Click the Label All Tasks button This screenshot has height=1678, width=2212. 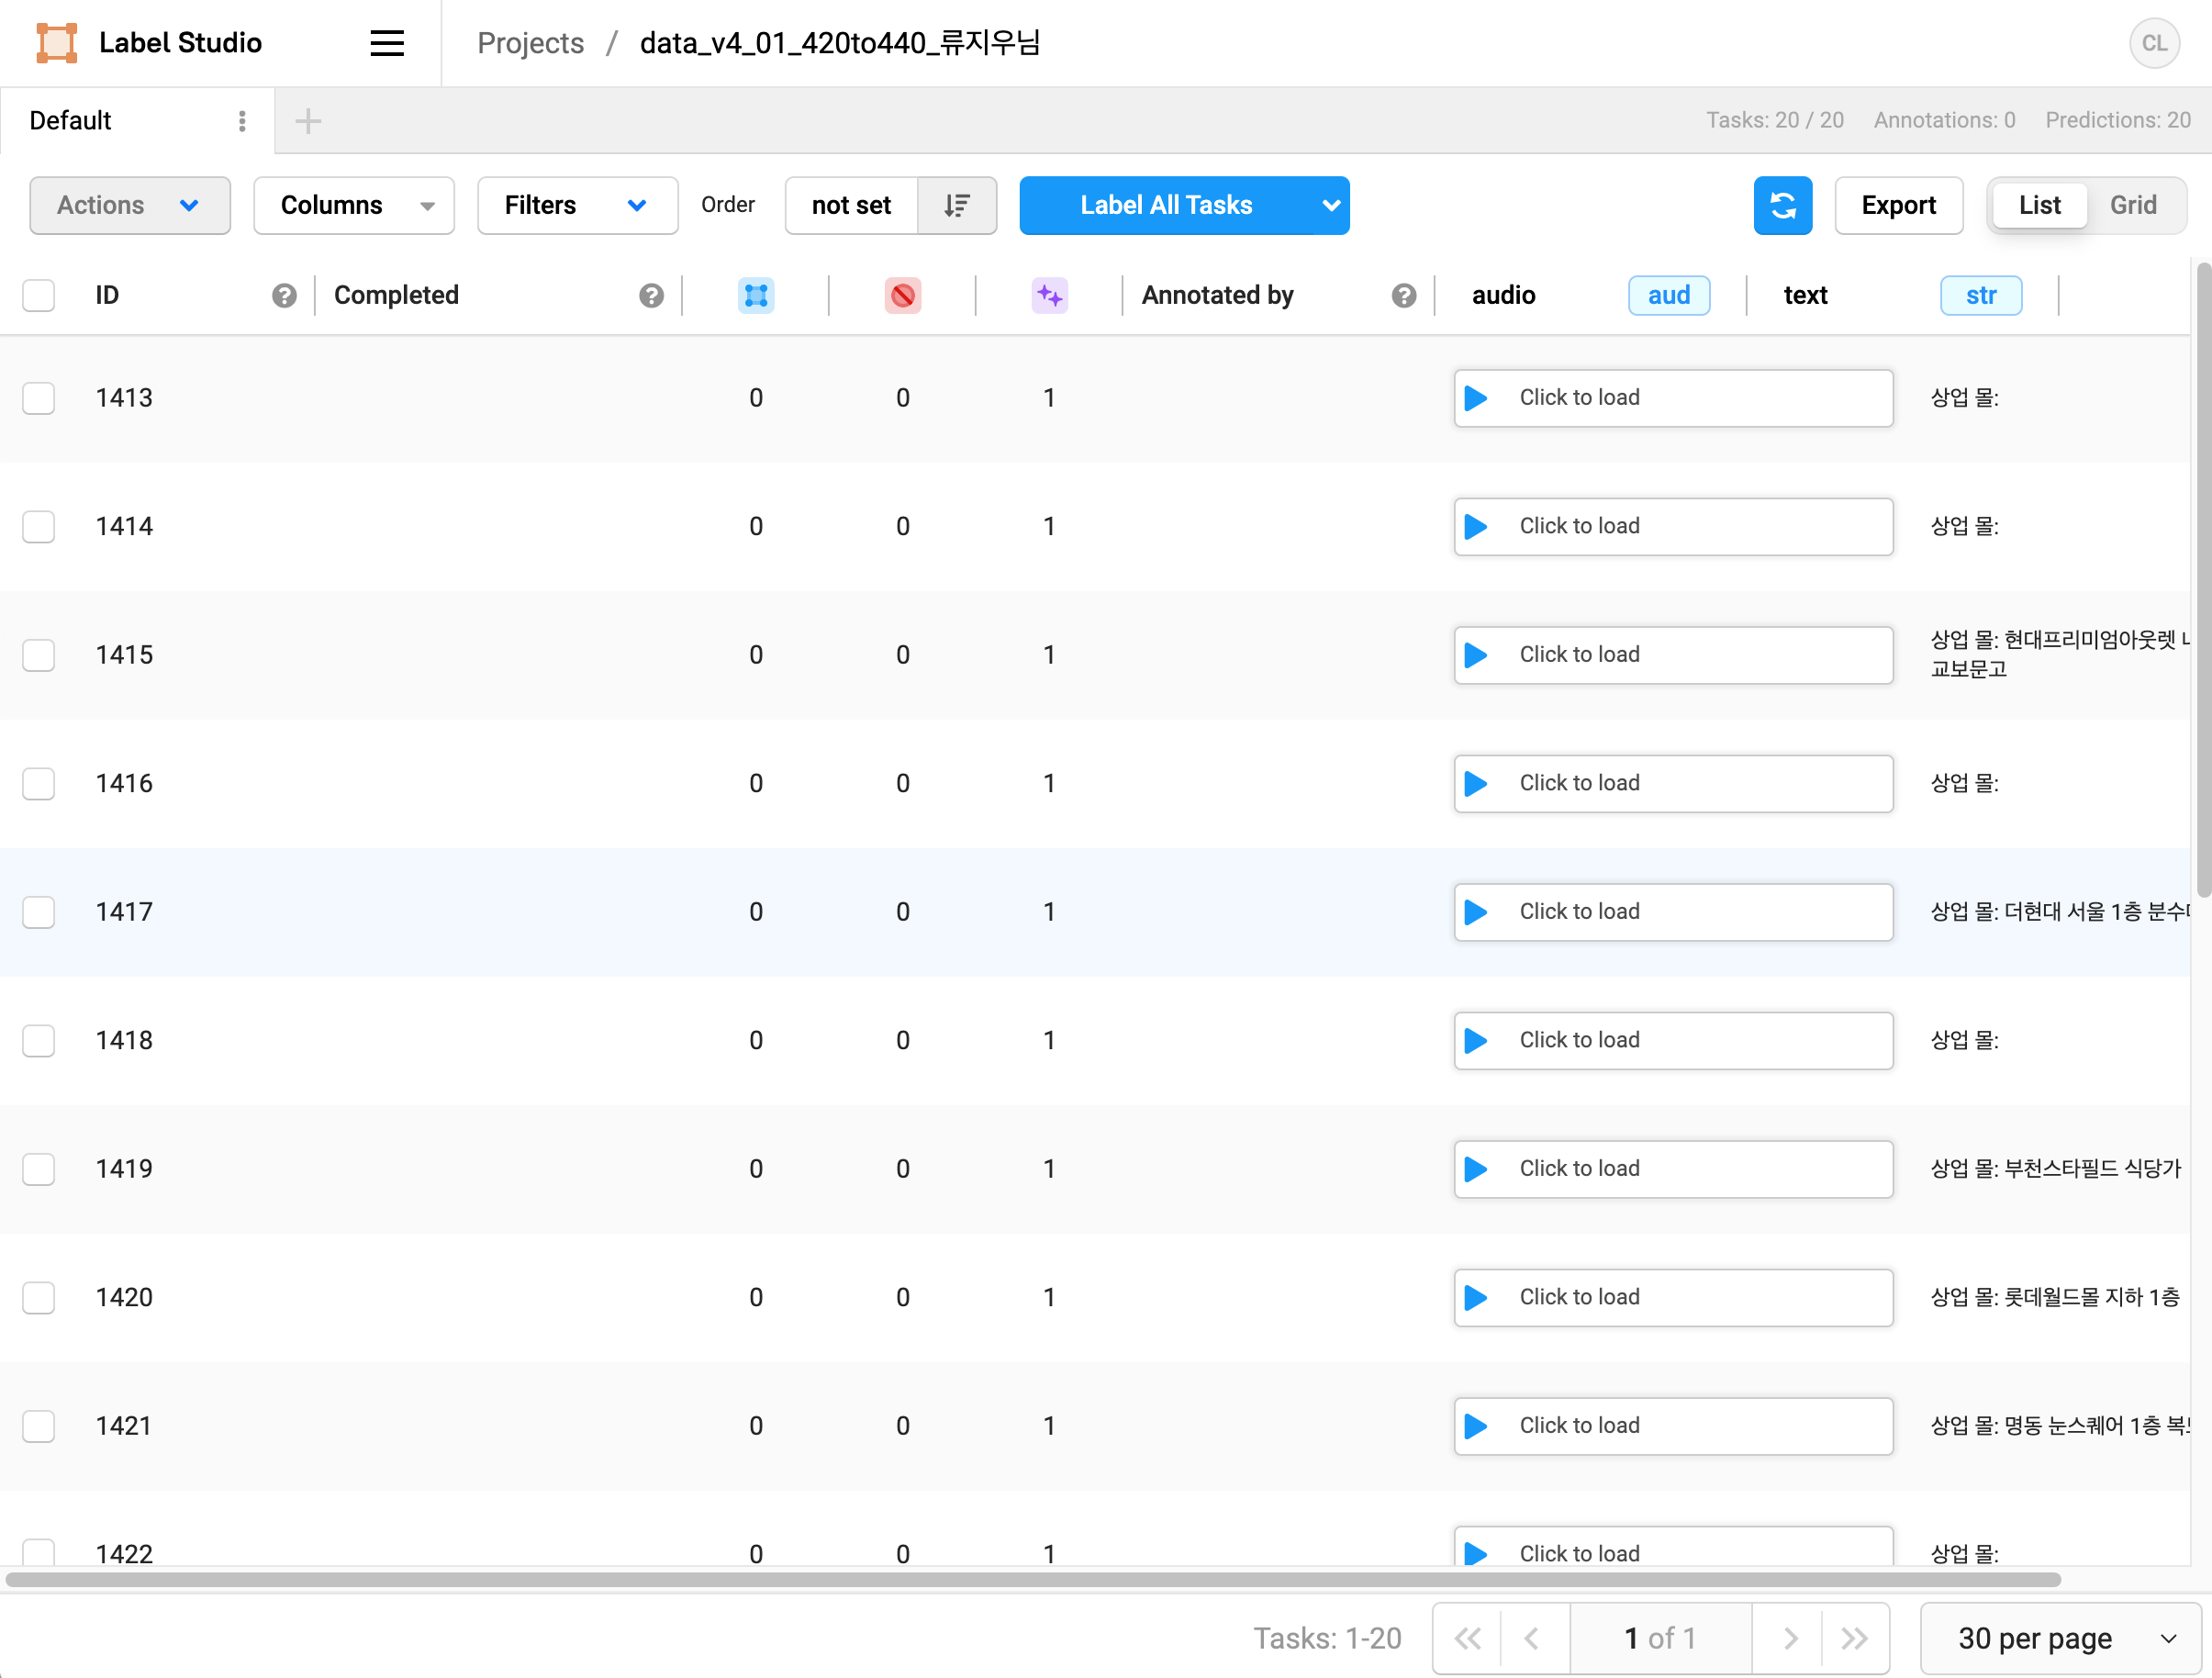[x=1166, y=205]
